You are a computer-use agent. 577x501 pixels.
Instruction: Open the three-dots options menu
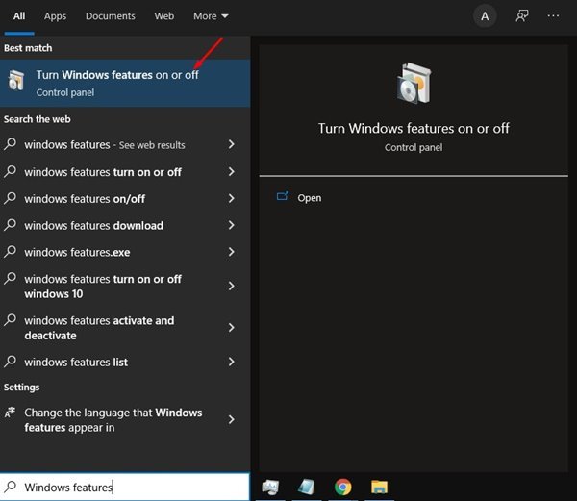553,15
